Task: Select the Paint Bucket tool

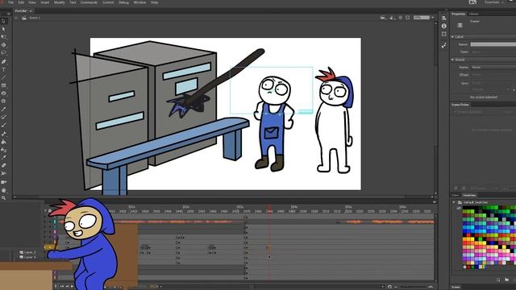Action: click(x=3, y=142)
